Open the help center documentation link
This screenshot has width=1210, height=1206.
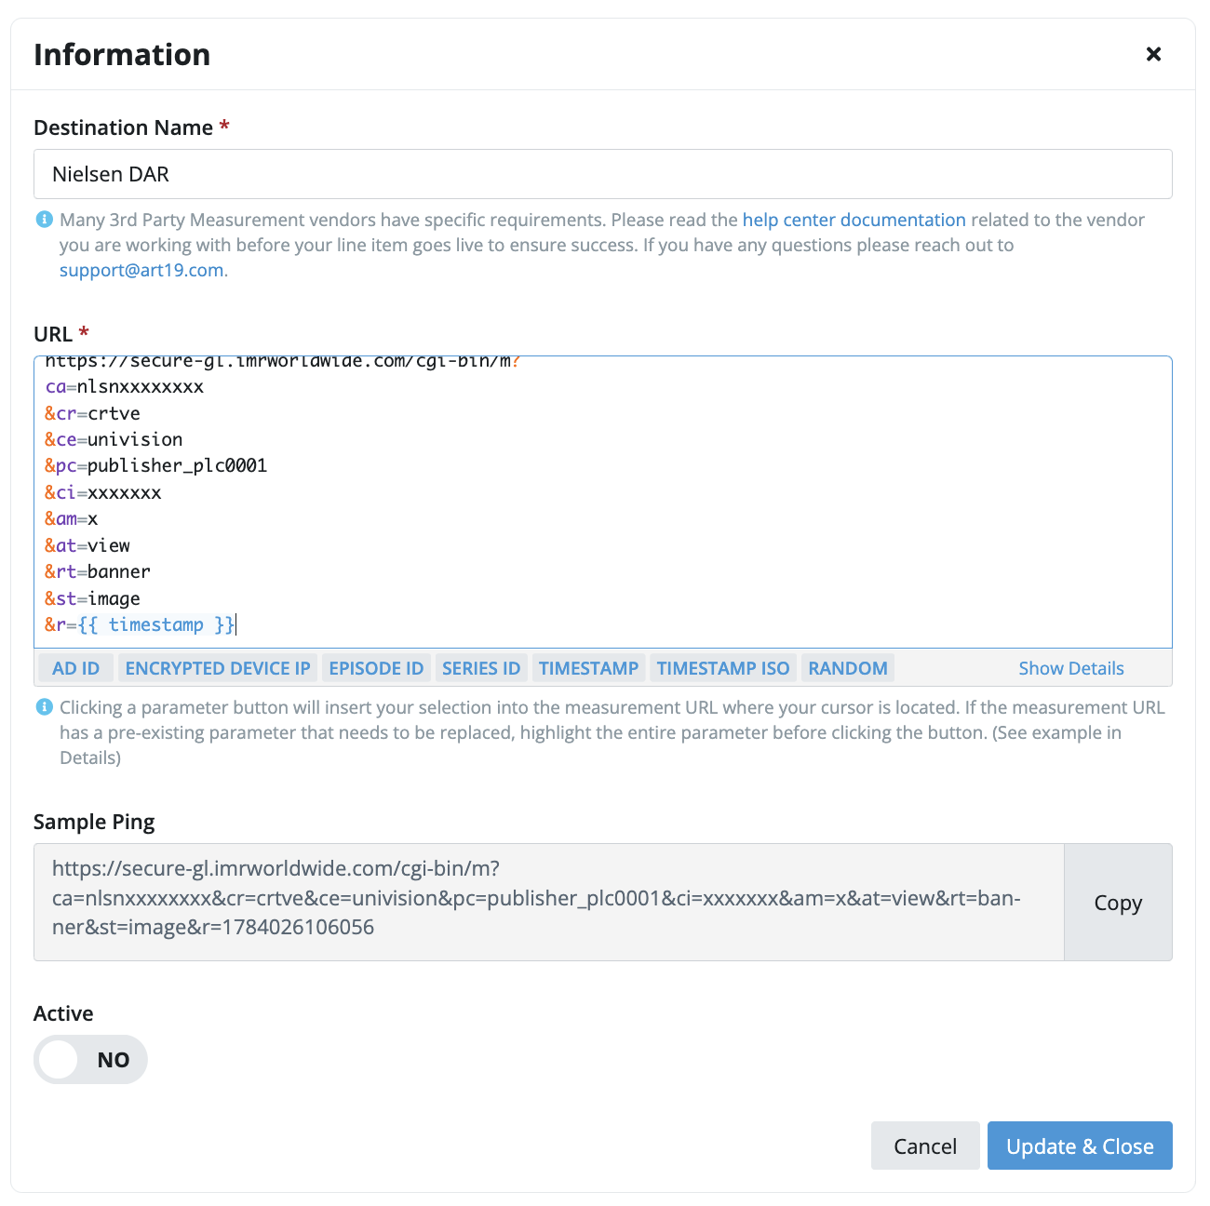coord(854,220)
